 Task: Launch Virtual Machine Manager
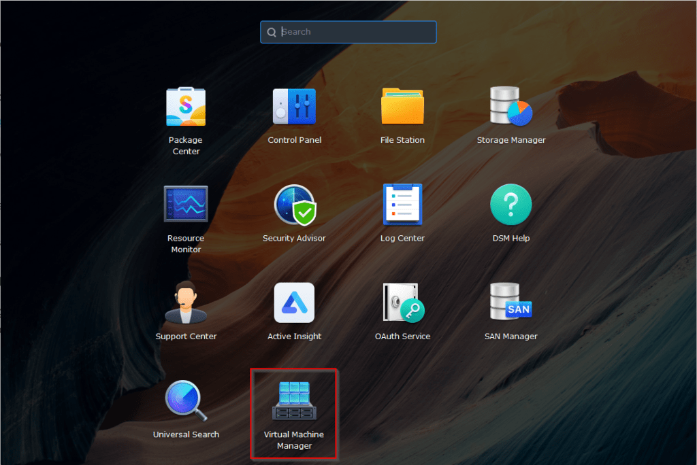coord(294,400)
